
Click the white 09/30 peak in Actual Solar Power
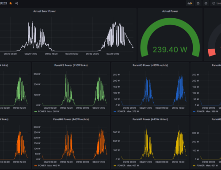coord(115,23)
